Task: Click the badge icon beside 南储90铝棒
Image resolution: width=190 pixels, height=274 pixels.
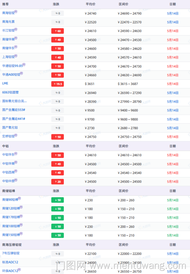Action: [x=20, y=198]
